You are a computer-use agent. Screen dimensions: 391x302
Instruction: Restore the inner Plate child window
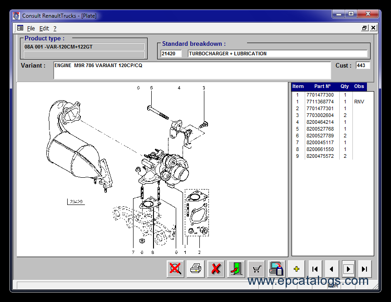point(365,28)
